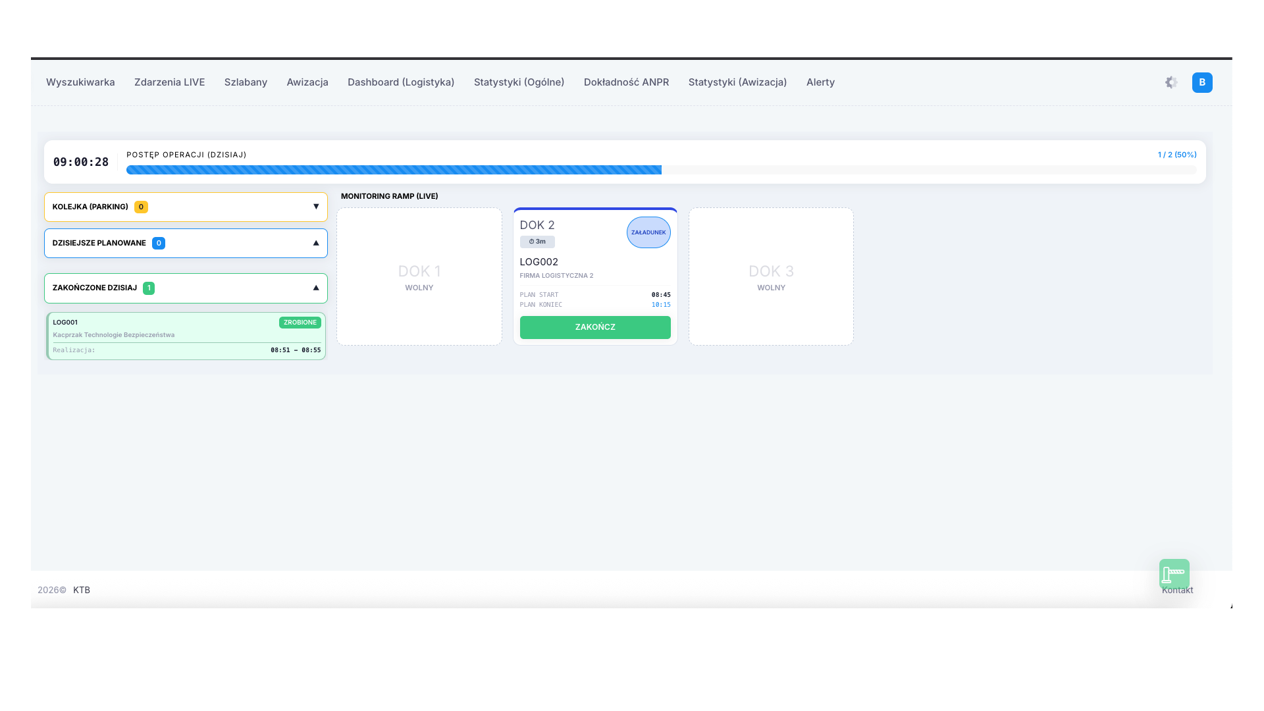The width and height of the screenshot is (1264, 711).
Task: Select the empty DOK 1 ramp card
Action: (419, 276)
